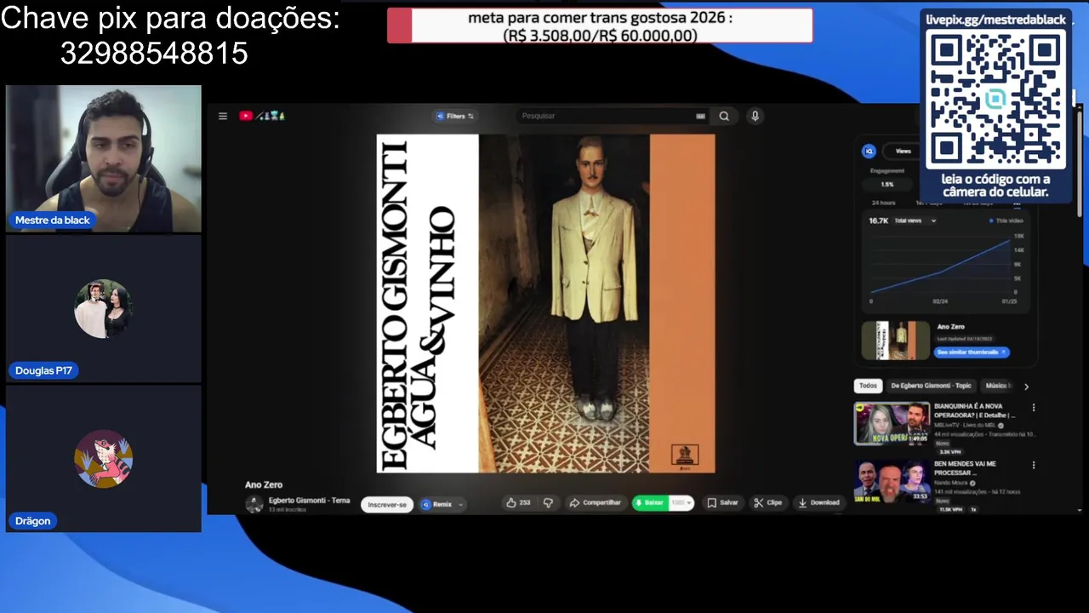This screenshot has width=1089, height=613.
Task: Open the on-screen keyboard icon in search
Action: (x=700, y=116)
